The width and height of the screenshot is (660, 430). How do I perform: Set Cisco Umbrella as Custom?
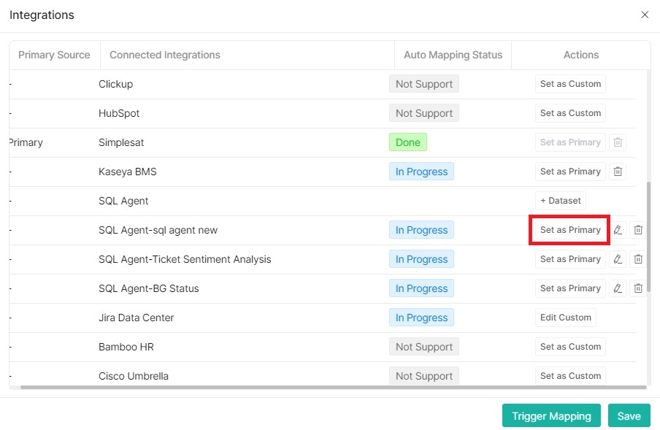pos(569,375)
